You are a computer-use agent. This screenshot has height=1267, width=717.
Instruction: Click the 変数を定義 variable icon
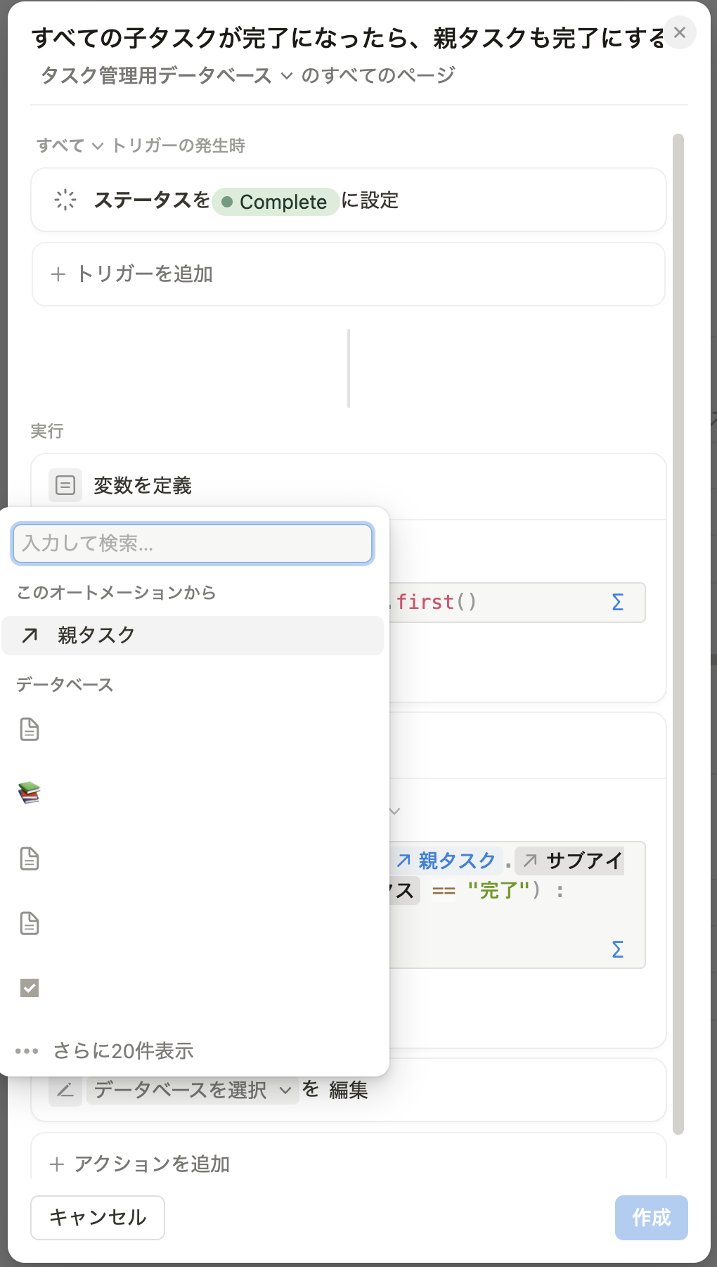pyautogui.click(x=65, y=485)
